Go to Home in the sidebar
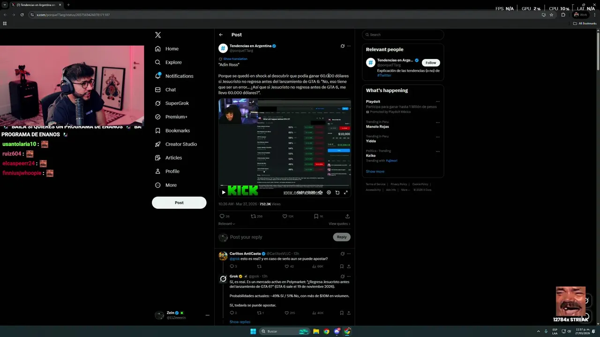The width and height of the screenshot is (600, 337). 167,49
